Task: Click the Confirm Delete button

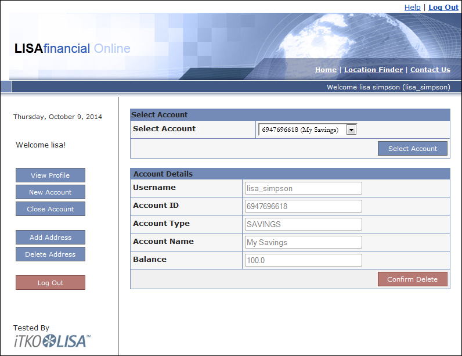Action: [412, 279]
